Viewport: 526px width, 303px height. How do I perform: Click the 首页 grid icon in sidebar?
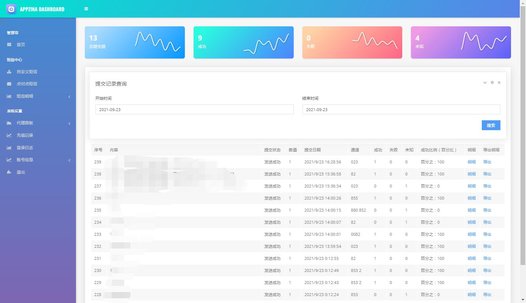9,45
